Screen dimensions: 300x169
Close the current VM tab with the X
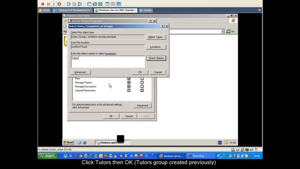(x=259, y=10)
